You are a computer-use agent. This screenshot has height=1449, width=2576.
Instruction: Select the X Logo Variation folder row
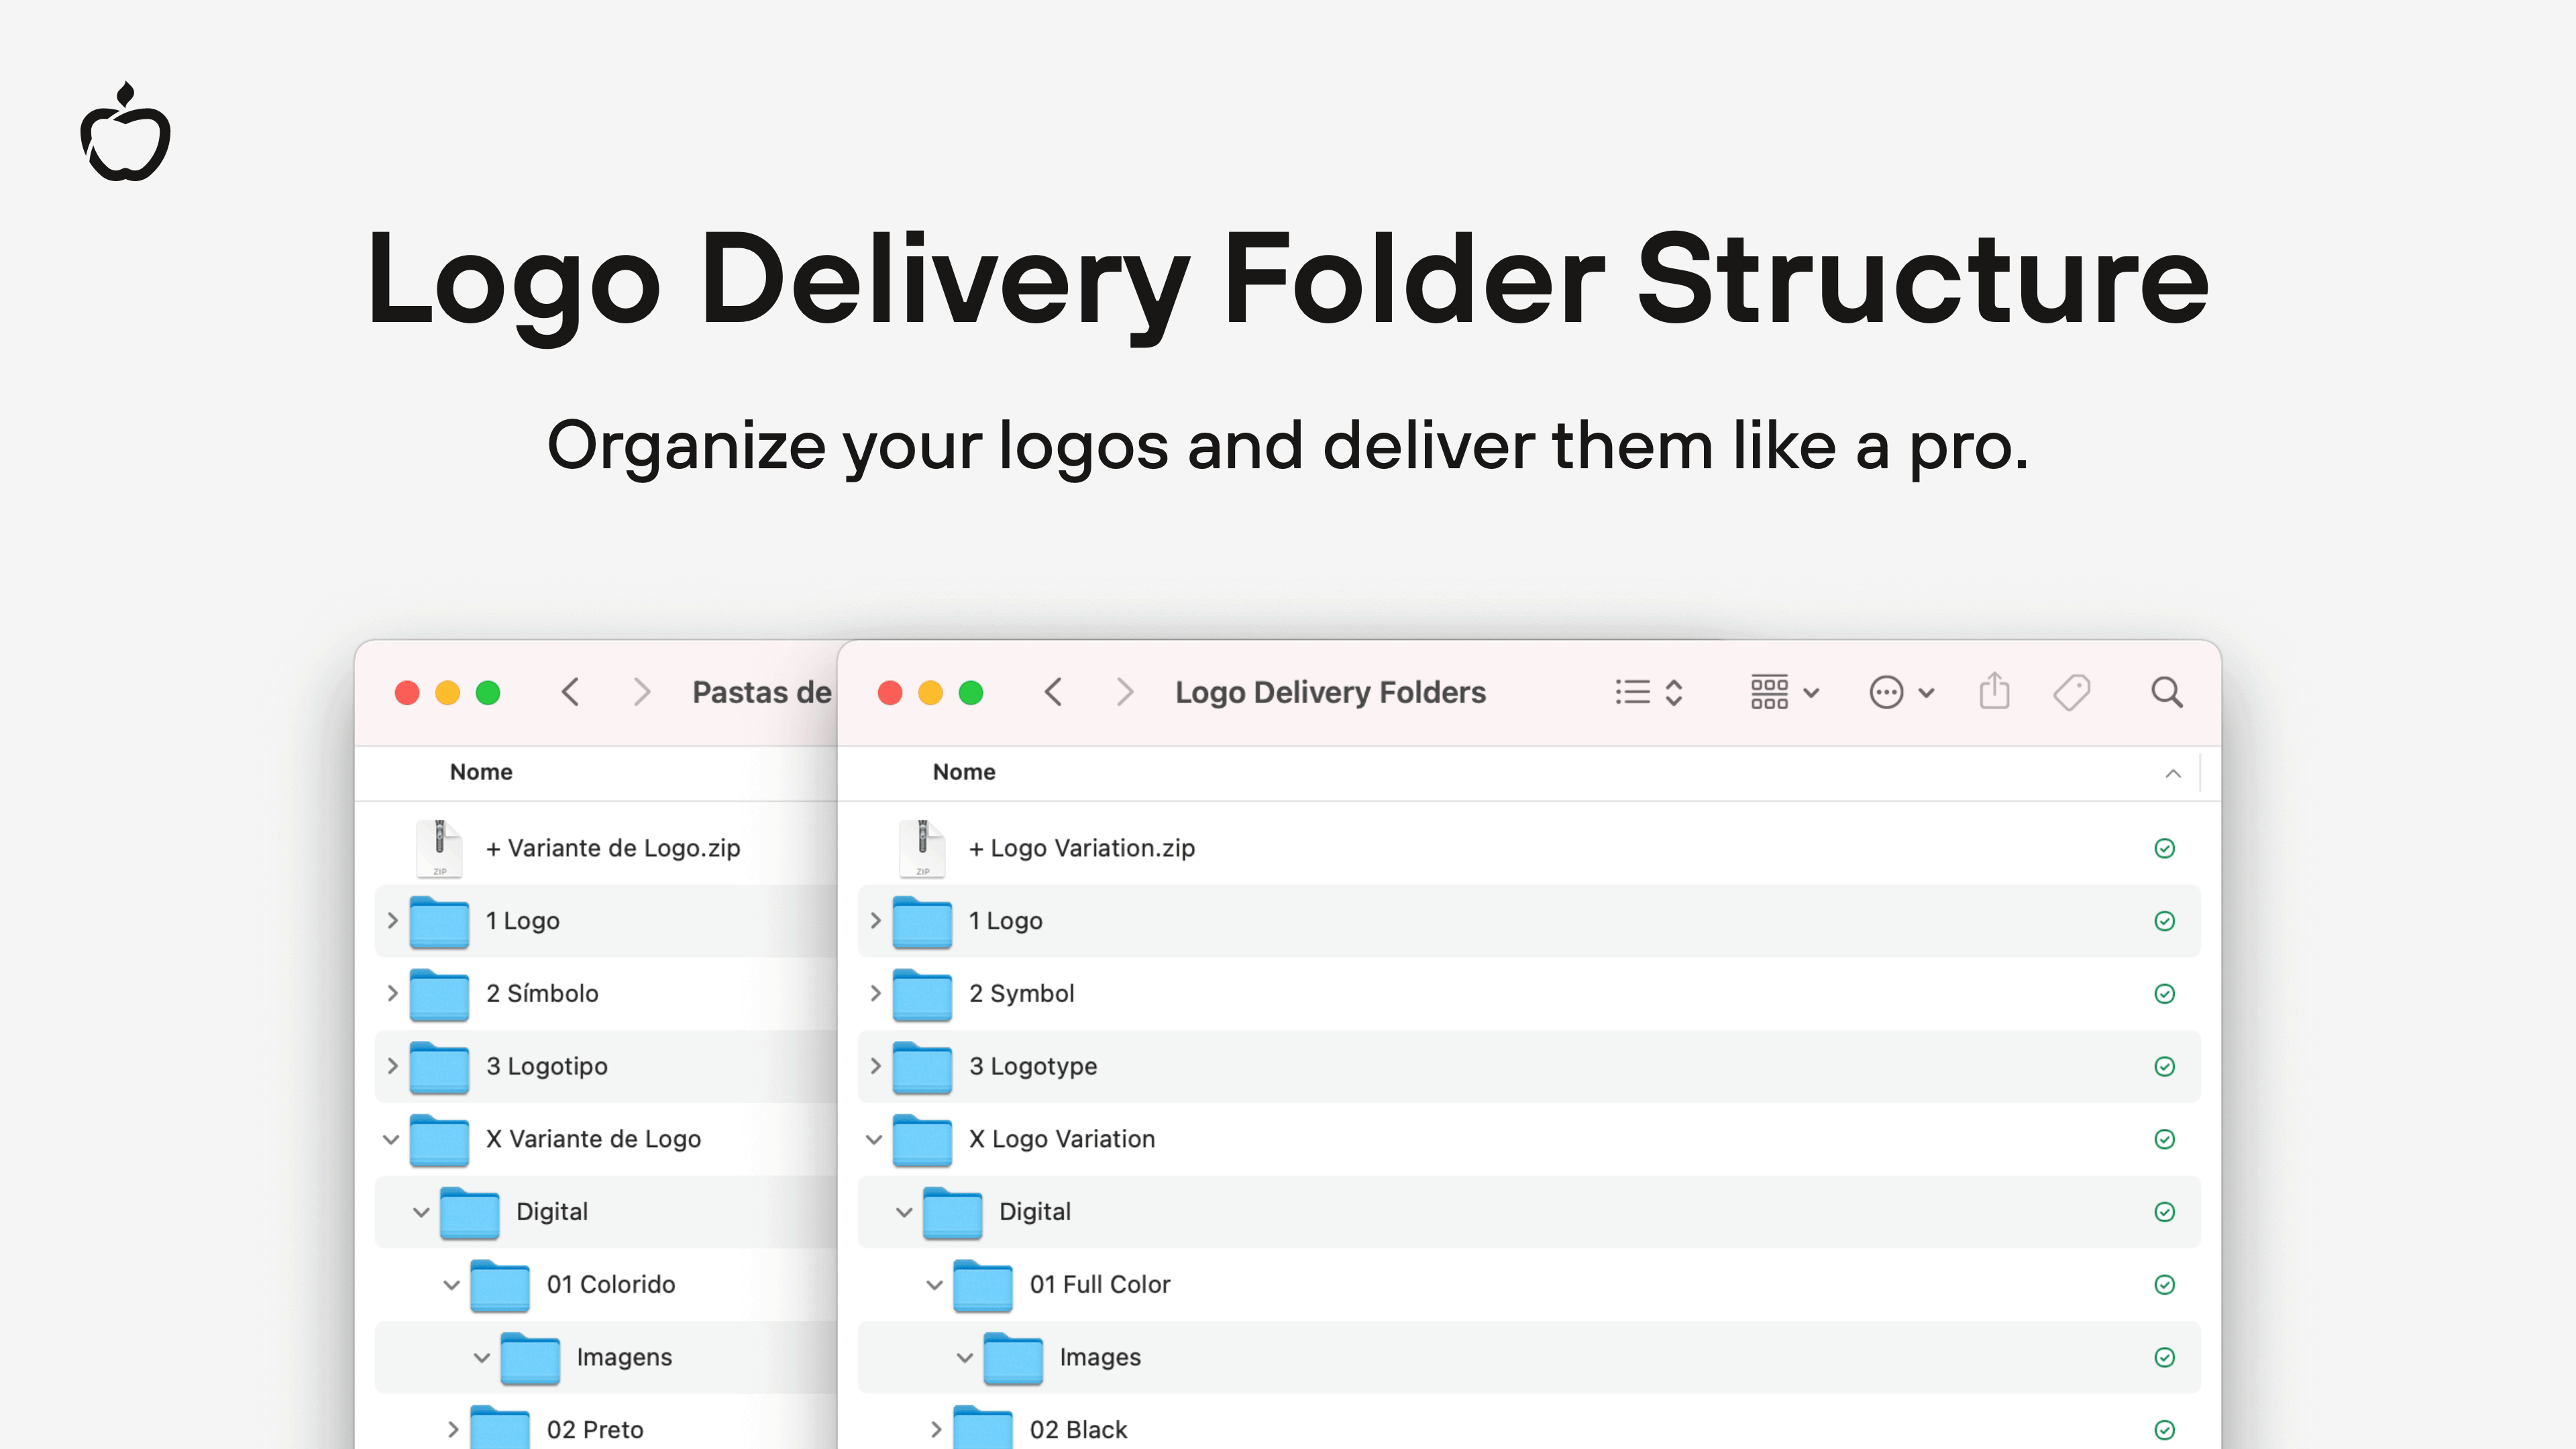pos(1528,1139)
